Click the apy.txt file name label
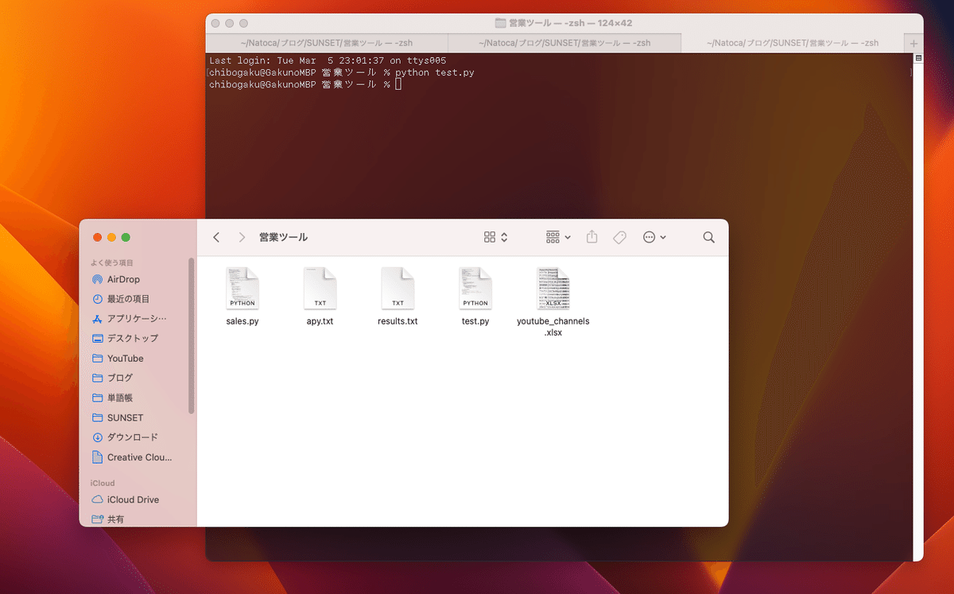 [320, 321]
